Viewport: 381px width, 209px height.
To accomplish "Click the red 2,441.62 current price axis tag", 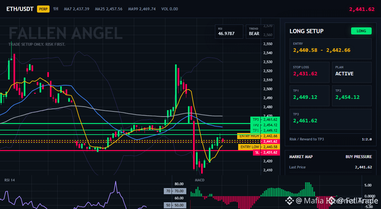I will tap(270, 141).
